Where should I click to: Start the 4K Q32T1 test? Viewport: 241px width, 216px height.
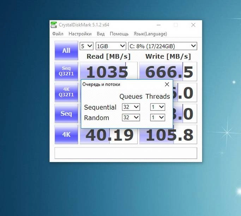(x=66, y=92)
